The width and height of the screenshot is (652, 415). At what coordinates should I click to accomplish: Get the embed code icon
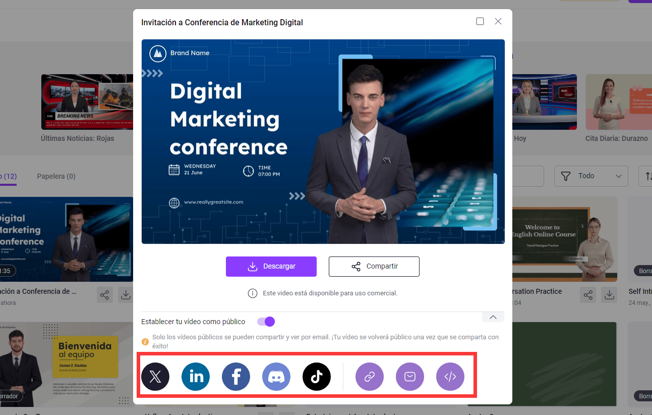click(450, 377)
